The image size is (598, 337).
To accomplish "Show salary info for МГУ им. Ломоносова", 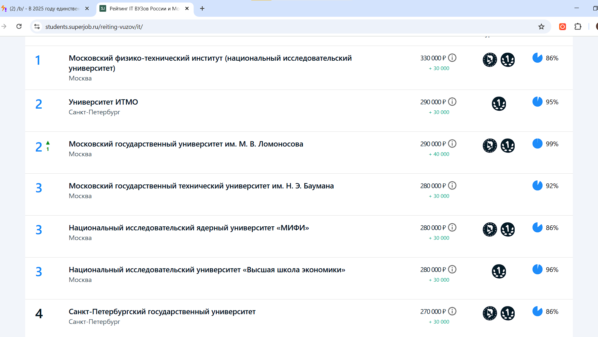I will (452, 144).
